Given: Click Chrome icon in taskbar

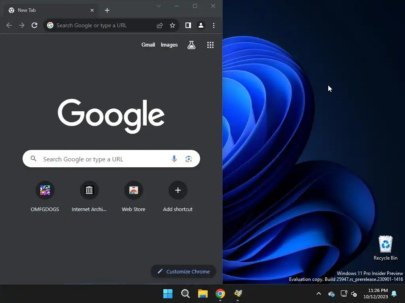Looking at the screenshot, I should pos(220,294).
